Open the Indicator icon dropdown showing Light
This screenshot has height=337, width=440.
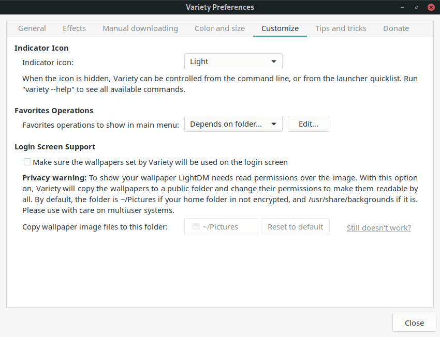233,62
